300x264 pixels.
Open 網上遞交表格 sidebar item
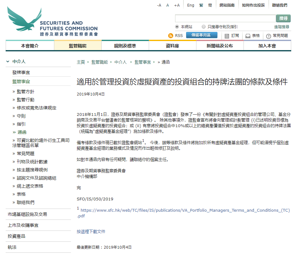[x=30, y=186]
